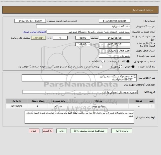Click the ردیف column header
Viewport: 161px width, 155px height.
pos(152,101)
